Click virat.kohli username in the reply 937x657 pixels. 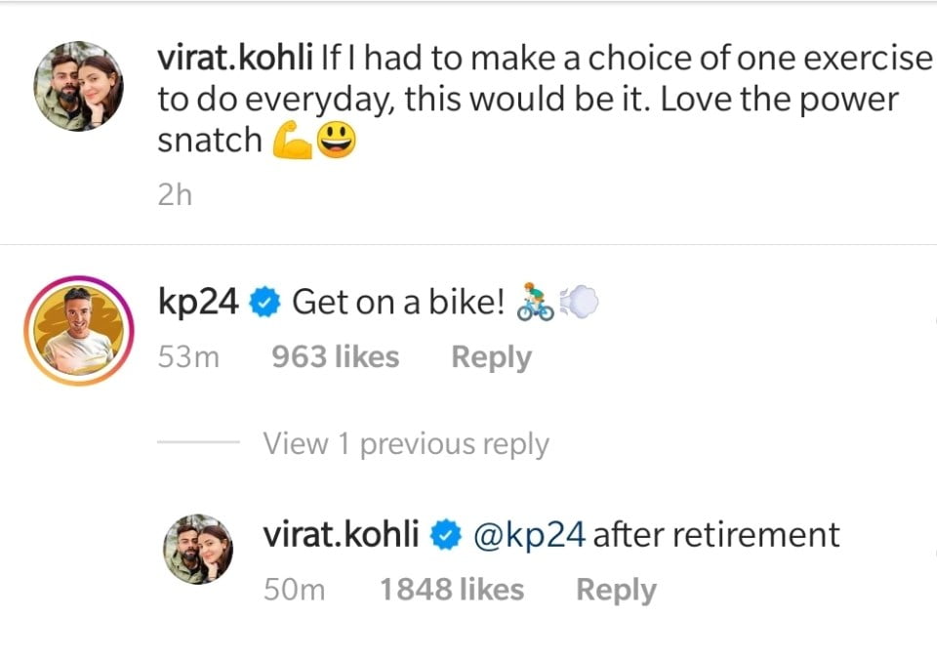pyautogui.click(x=342, y=535)
